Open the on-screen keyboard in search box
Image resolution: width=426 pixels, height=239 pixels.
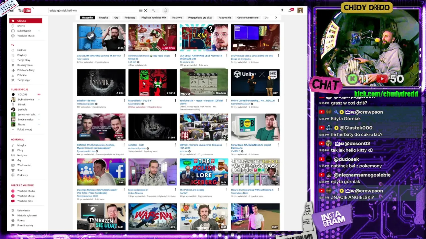point(140,11)
